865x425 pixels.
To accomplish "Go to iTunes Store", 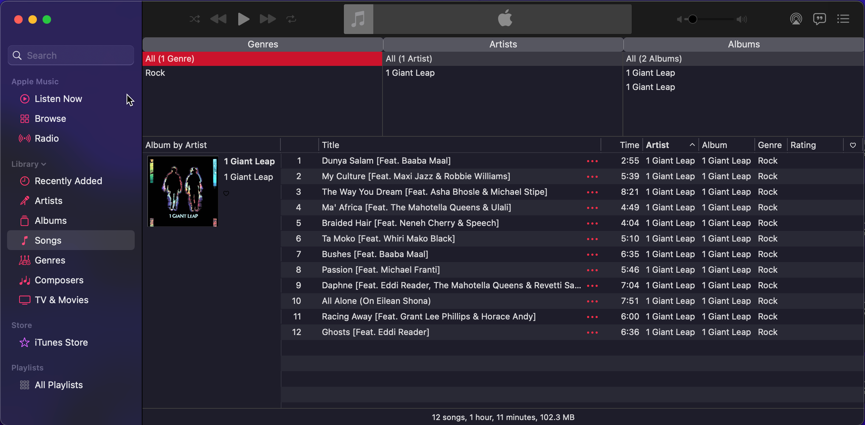I will pos(61,342).
